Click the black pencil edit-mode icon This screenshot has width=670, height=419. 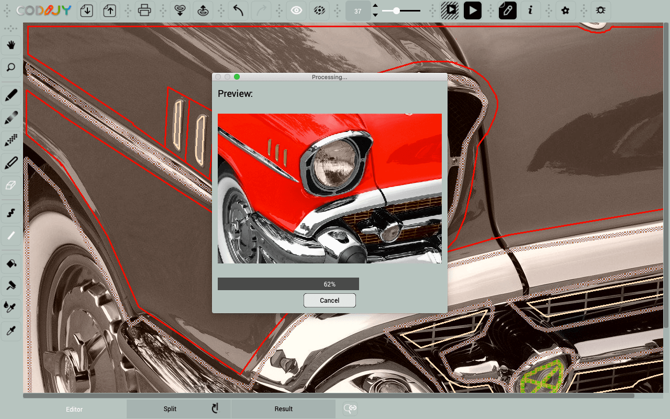click(x=507, y=10)
